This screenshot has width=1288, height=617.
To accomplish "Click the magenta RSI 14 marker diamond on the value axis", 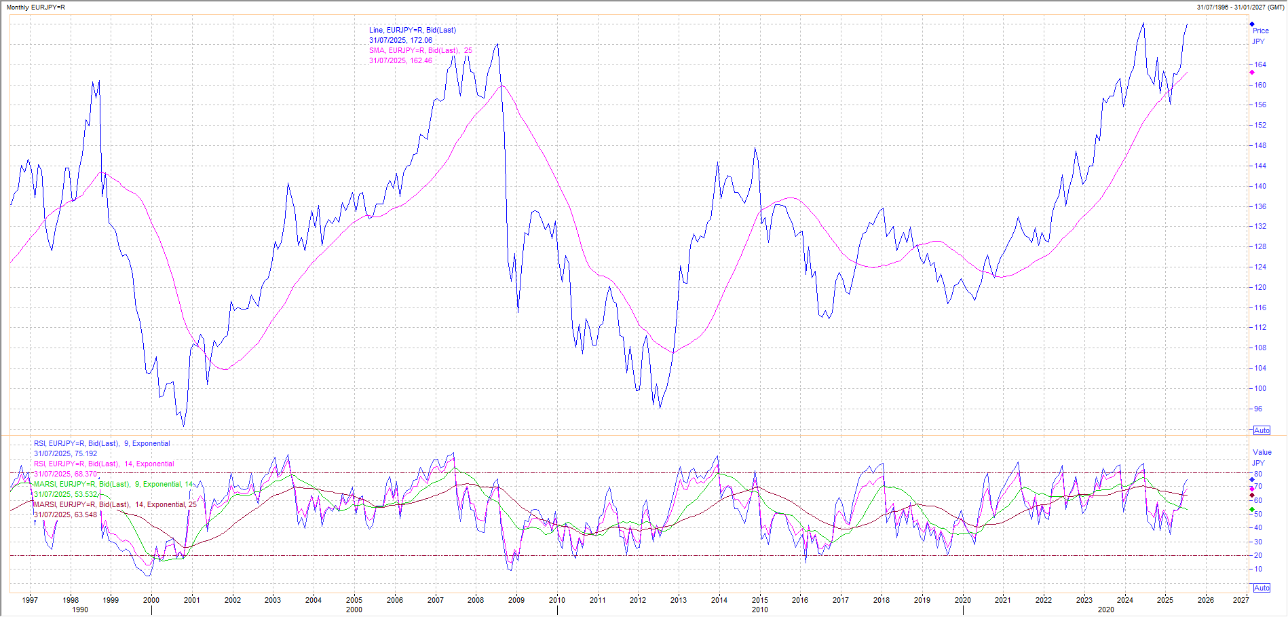I will coord(1252,489).
